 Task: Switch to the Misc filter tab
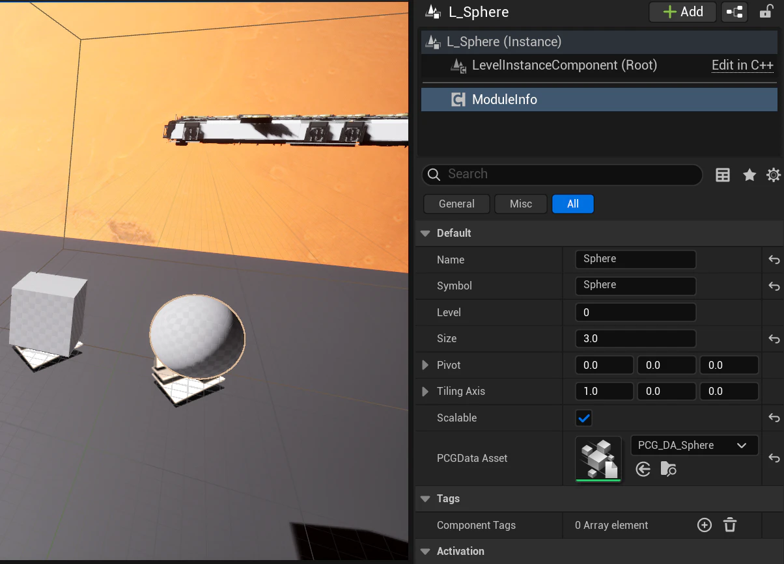click(521, 204)
